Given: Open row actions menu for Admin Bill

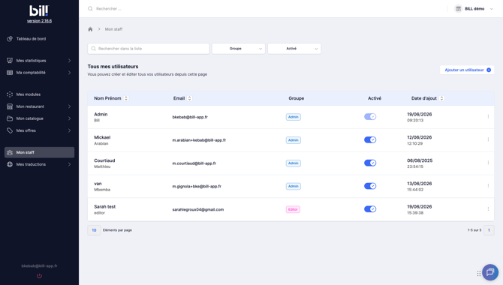Looking at the screenshot, I should coord(488,117).
